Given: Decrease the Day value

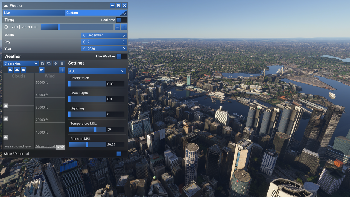Looking at the screenshot, I should click(84, 42).
